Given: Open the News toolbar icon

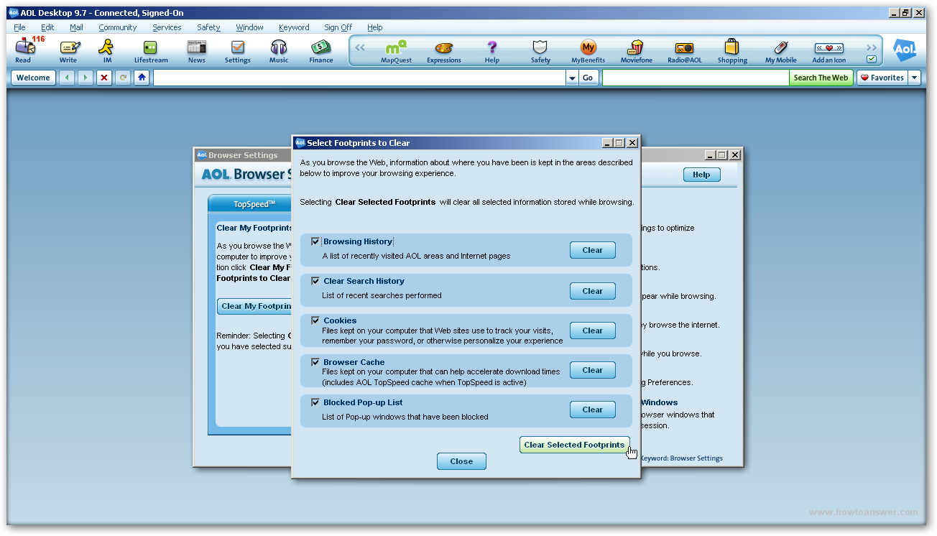Looking at the screenshot, I should tap(197, 50).
